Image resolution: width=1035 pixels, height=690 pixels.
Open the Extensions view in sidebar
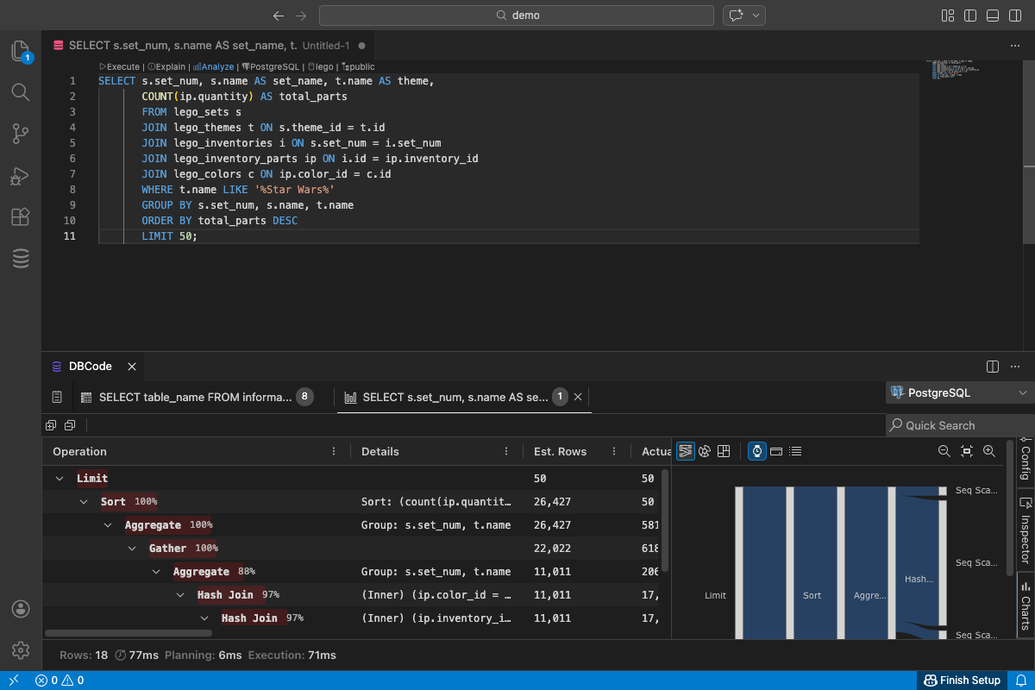coord(21,216)
